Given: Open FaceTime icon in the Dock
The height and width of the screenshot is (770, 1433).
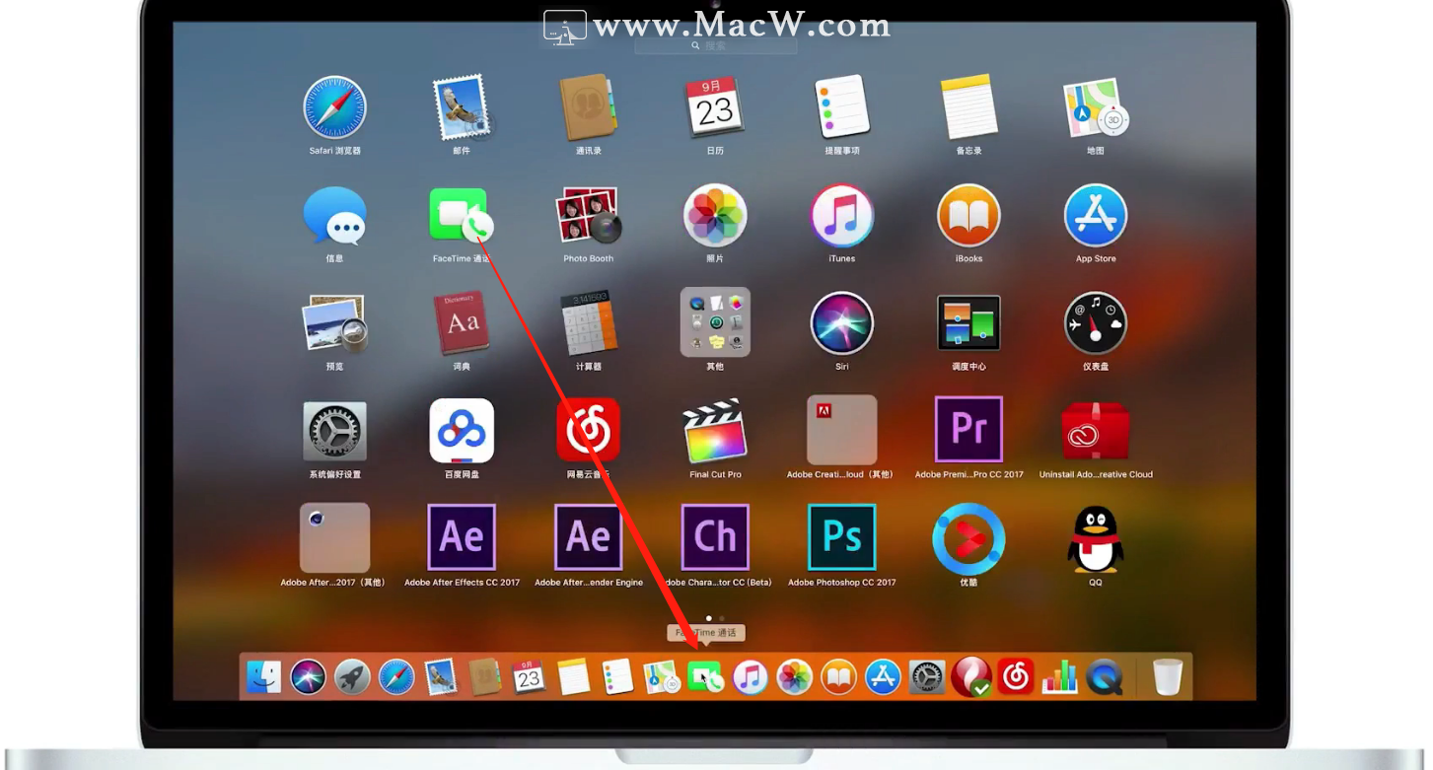Looking at the screenshot, I should (x=705, y=677).
